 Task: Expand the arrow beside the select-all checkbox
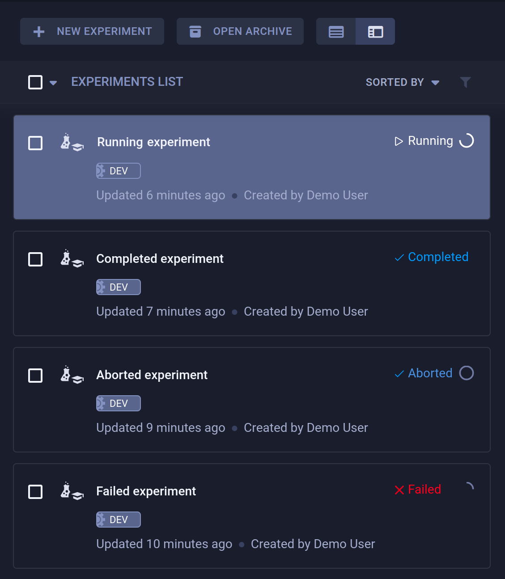(53, 83)
